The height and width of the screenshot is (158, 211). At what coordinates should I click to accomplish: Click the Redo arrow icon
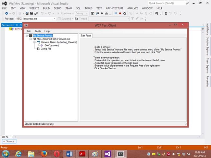tap(50, 13)
